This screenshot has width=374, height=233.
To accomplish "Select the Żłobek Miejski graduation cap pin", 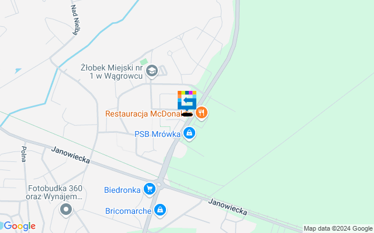I will click(x=152, y=71).
